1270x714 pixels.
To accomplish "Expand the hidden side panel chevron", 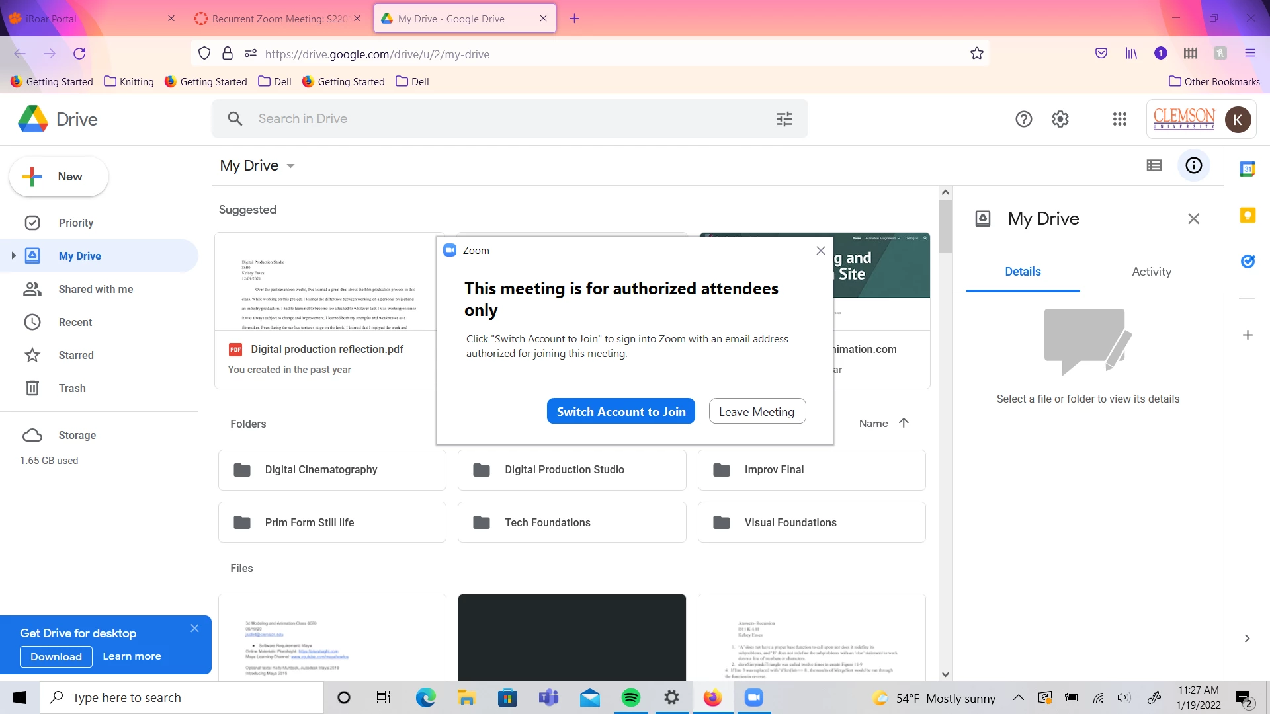I will (x=1247, y=638).
